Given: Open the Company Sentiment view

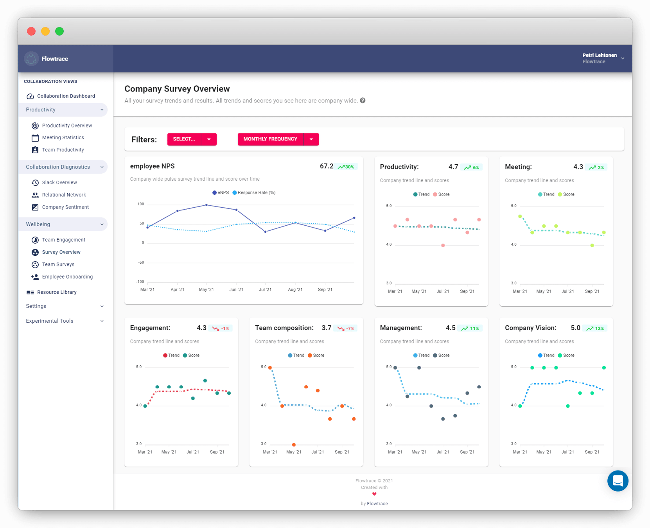Looking at the screenshot, I should coord(65,207).
